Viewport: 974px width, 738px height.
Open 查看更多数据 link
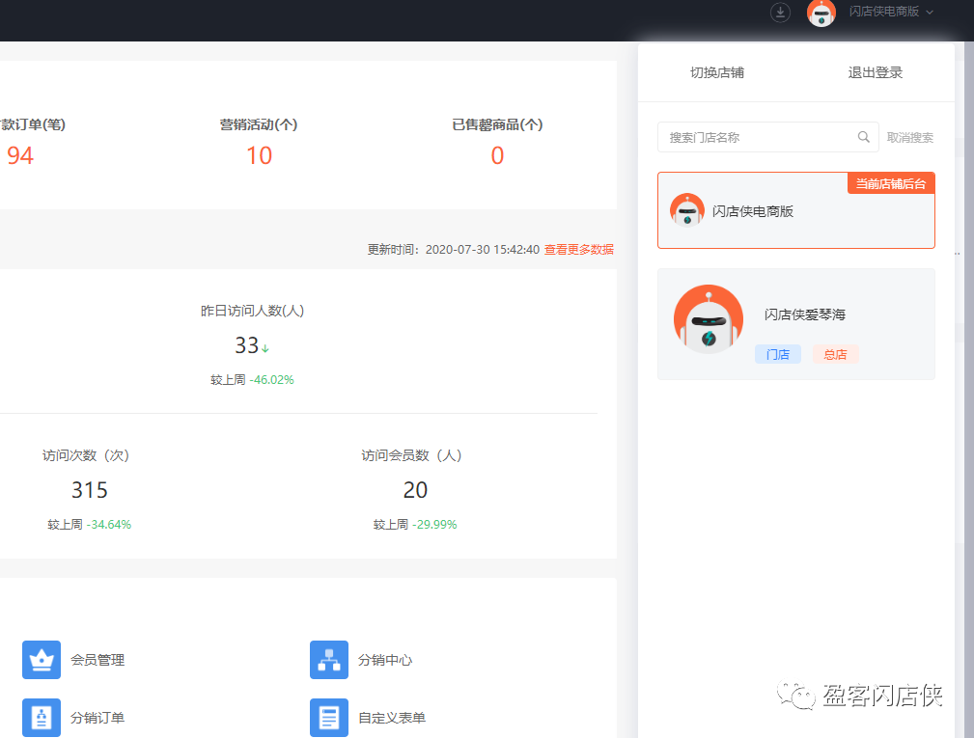tap(578, 249)
